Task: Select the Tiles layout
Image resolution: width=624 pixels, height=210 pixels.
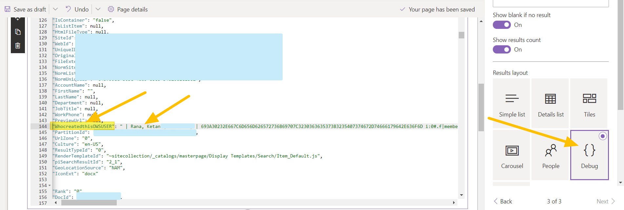Action: (589, 103)
